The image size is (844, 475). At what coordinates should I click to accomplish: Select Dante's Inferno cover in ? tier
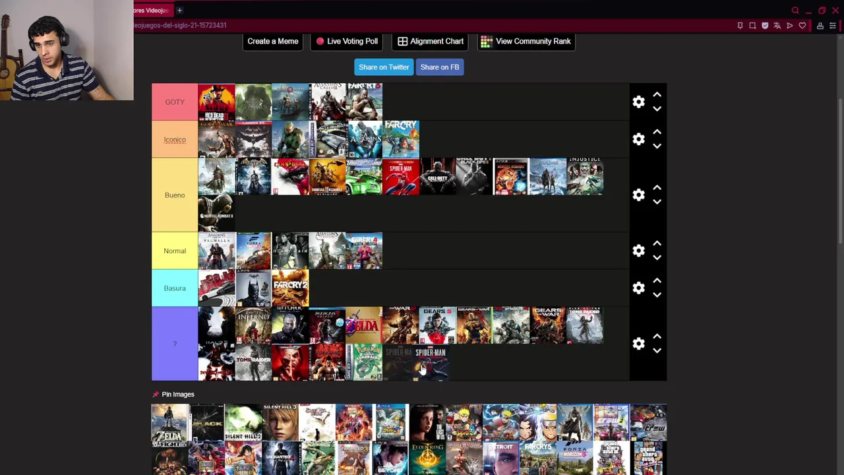(x=253, y=325)
